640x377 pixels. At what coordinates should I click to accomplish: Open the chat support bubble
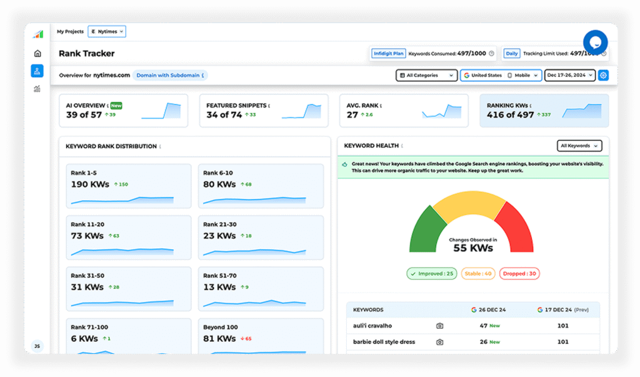[x=595, y=43]
